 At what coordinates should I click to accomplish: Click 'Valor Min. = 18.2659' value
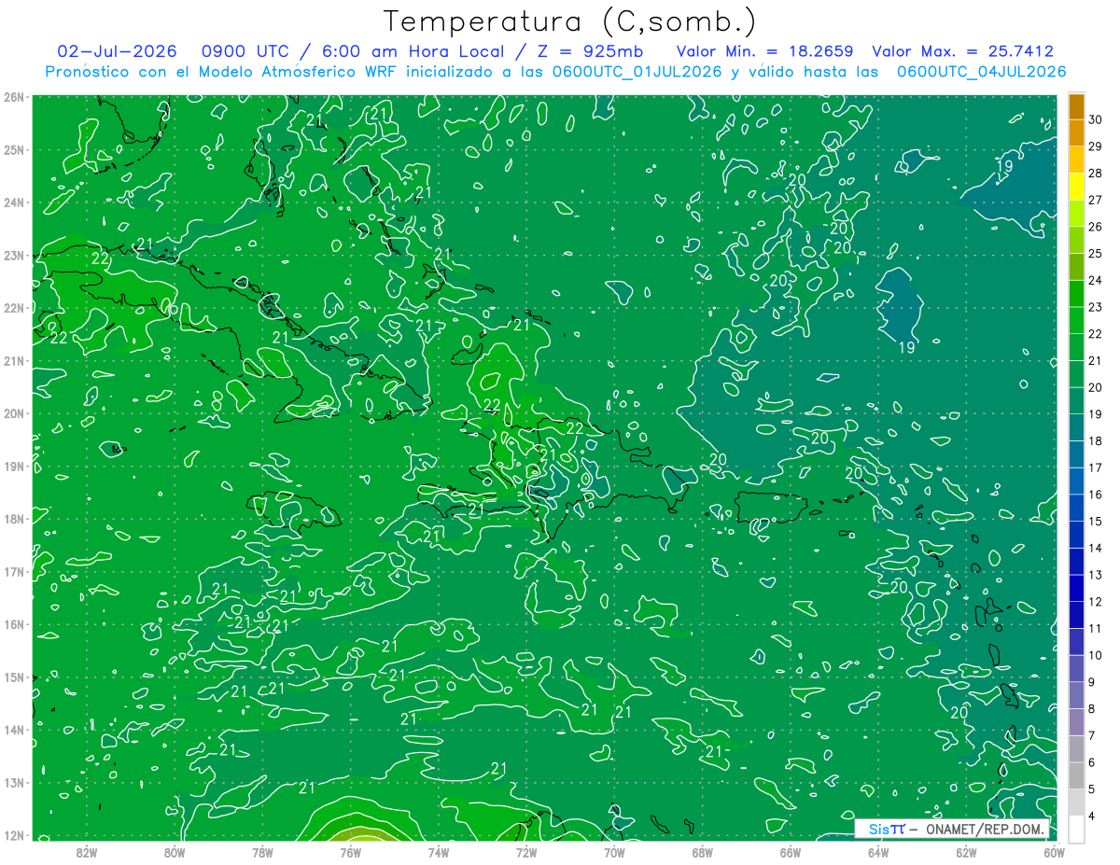point(766,51)
